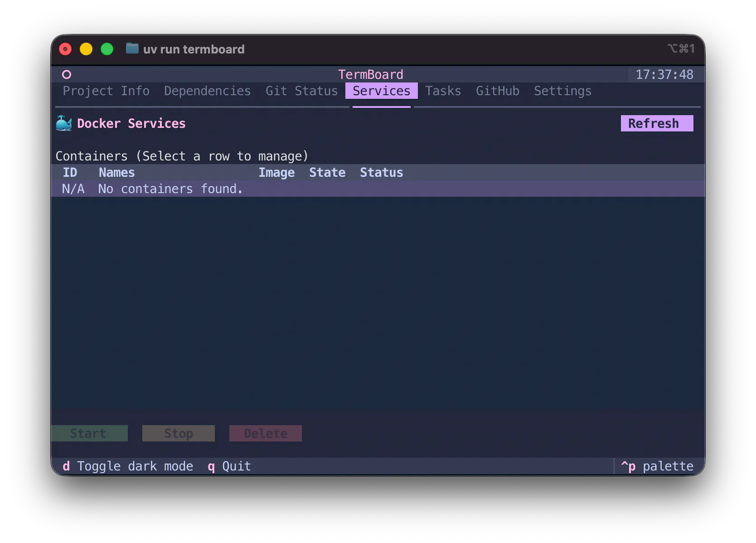Click the folder icon in title bar
This screenshot has height=543, width=756.
[x=132, y=48]
